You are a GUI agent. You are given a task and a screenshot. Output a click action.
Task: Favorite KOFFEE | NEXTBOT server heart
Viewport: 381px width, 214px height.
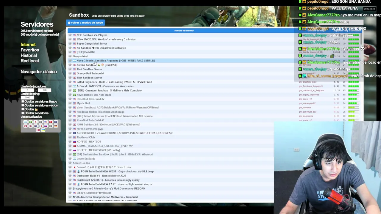pos(70,142)
